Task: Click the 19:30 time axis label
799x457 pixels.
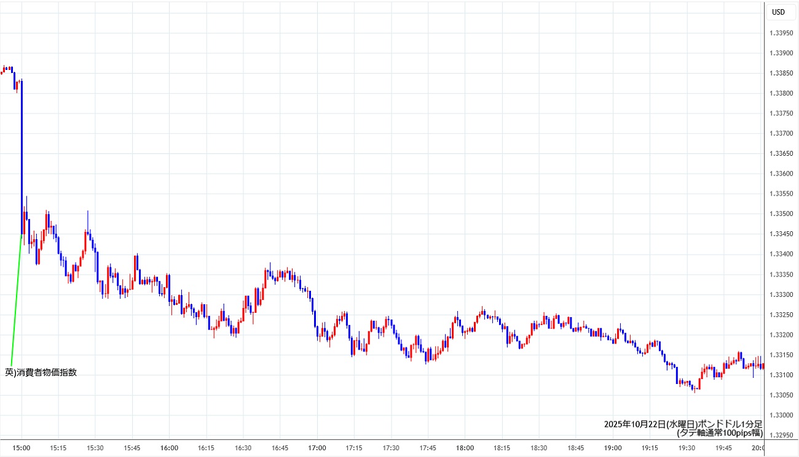Action: [687, 448]
